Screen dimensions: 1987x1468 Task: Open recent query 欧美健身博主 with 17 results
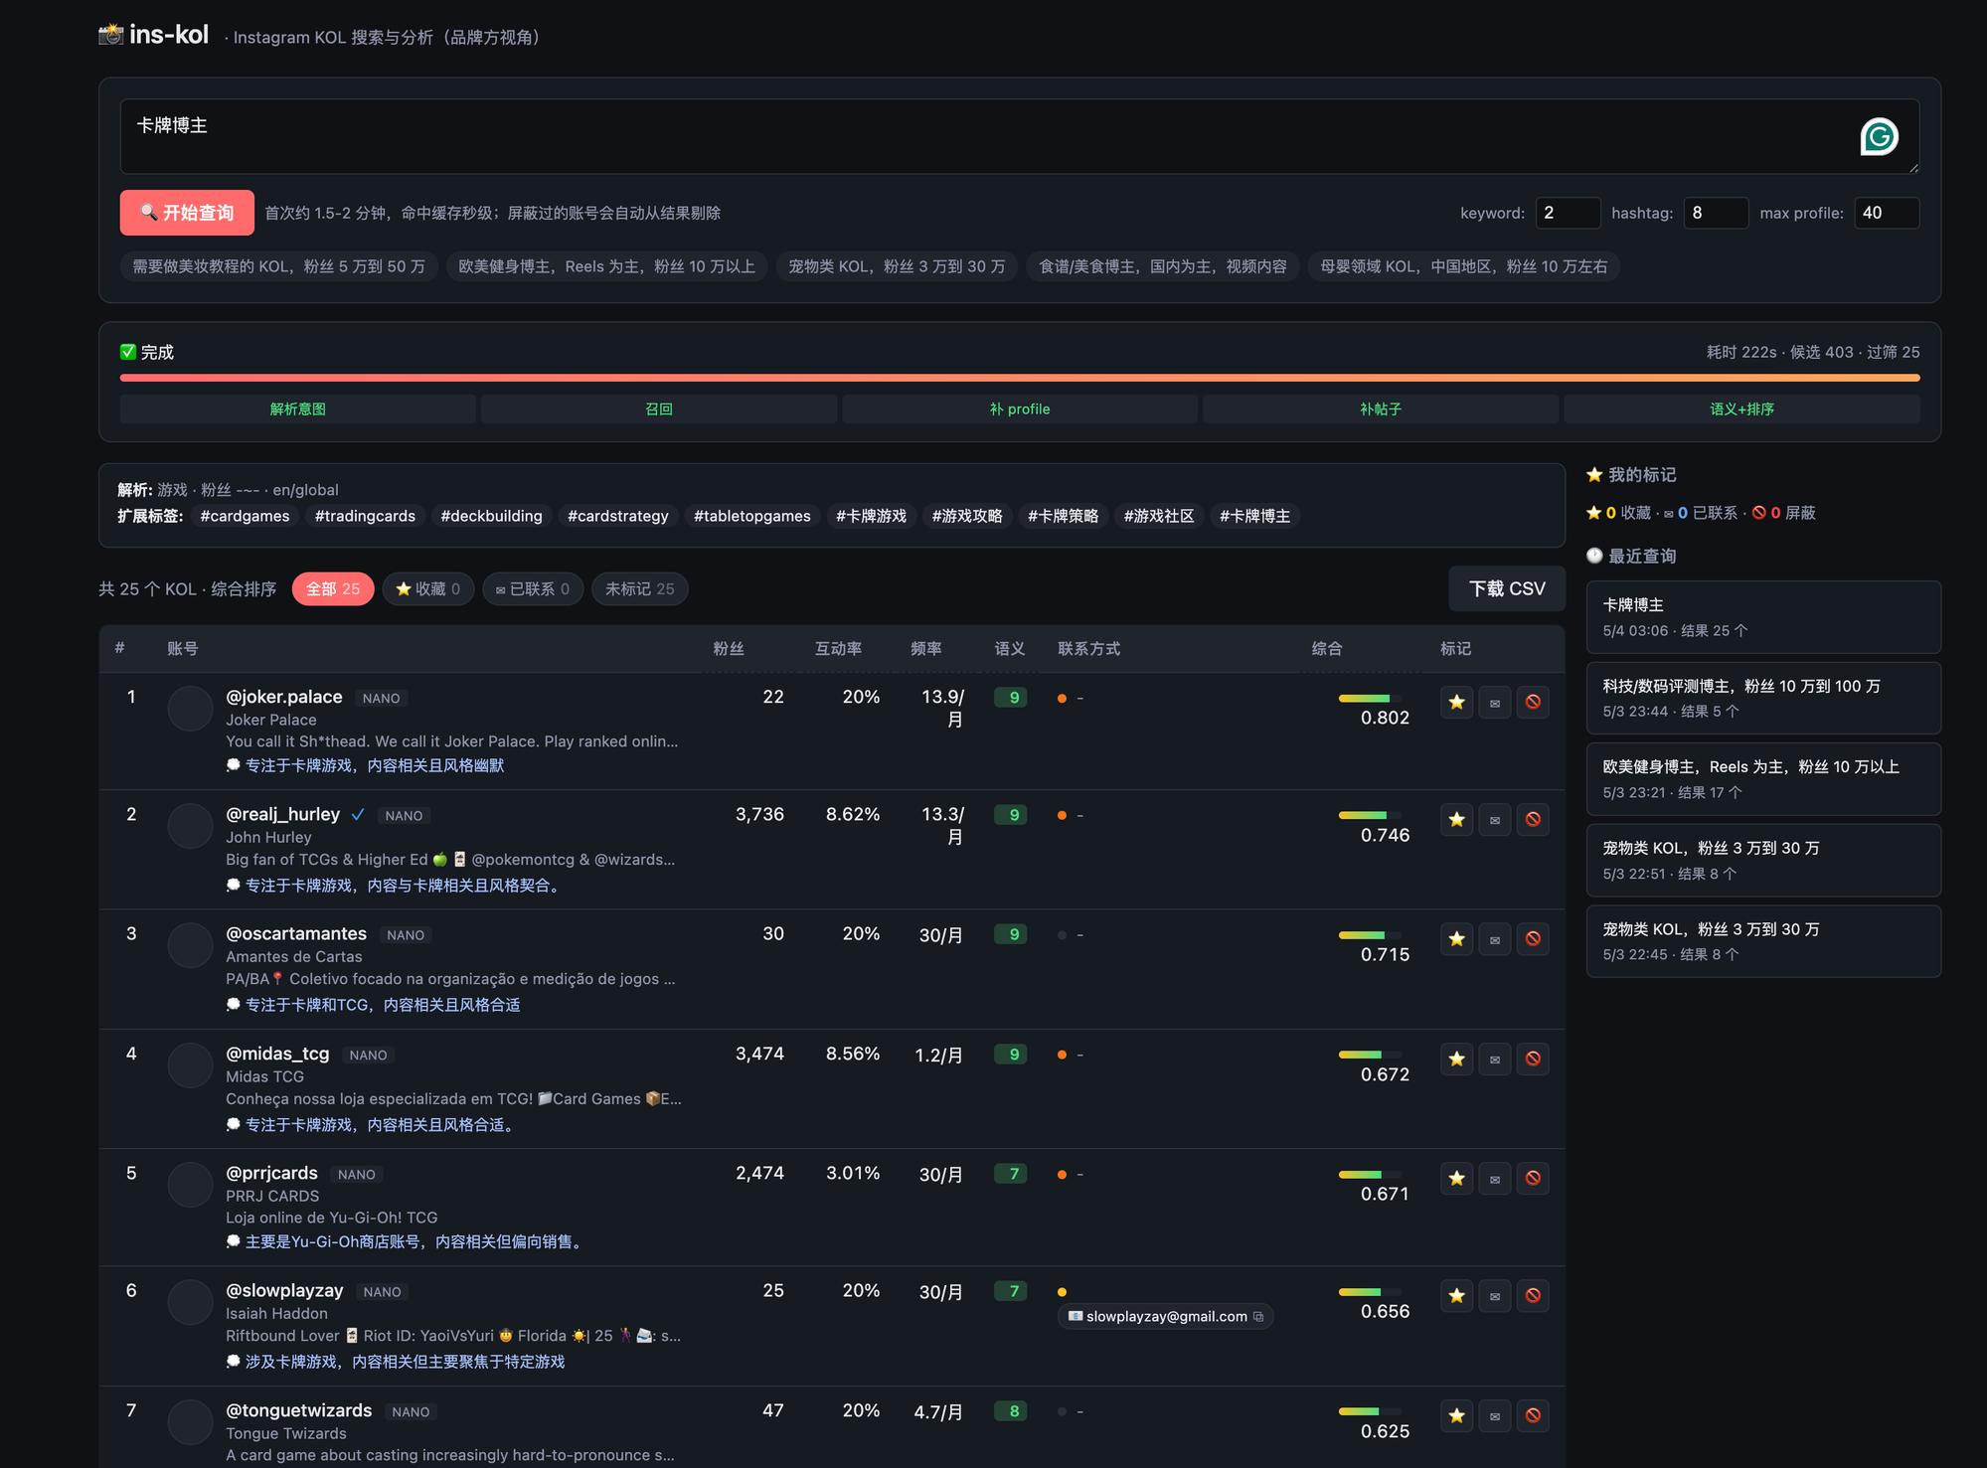(x=1763, y=779)
